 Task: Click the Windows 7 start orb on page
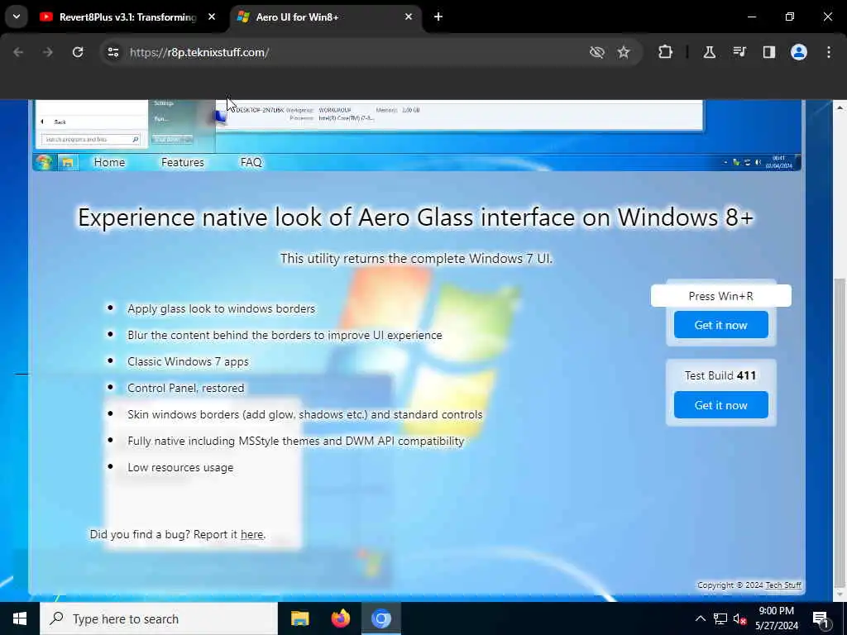(45, 162)
